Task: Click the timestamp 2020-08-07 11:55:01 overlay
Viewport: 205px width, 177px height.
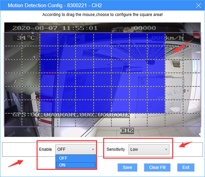Action: click(55, 28)
